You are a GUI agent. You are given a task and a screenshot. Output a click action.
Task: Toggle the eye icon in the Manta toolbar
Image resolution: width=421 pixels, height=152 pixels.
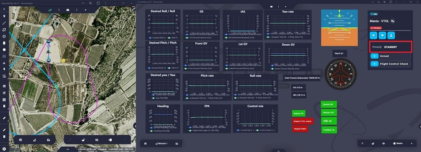coord(384,144)
